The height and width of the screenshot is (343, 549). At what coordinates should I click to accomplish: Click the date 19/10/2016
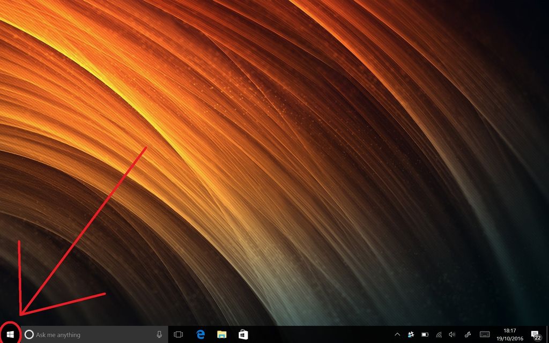510,338
